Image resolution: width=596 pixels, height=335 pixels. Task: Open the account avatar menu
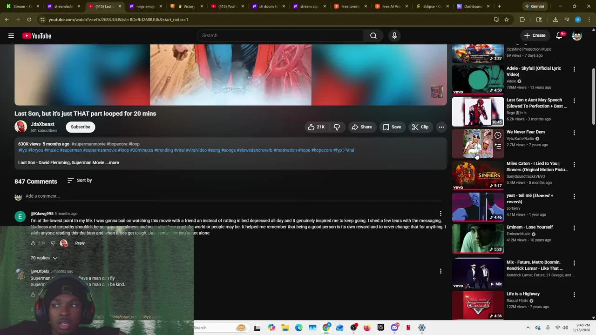tap(577, 36)
